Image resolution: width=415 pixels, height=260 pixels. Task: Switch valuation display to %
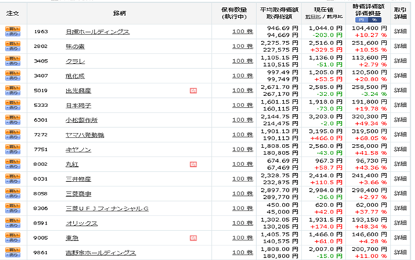tap(375, 20)
